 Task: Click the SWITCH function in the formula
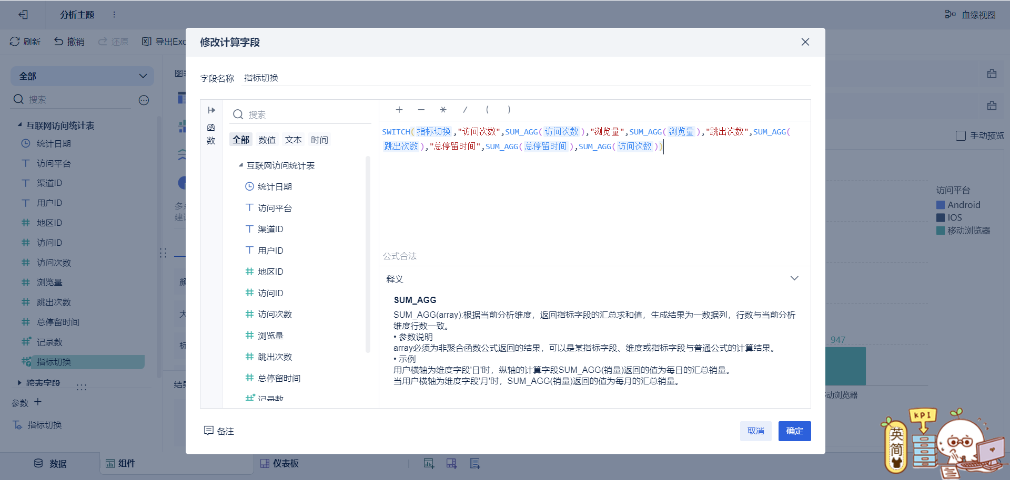click(x=396, y=132)
